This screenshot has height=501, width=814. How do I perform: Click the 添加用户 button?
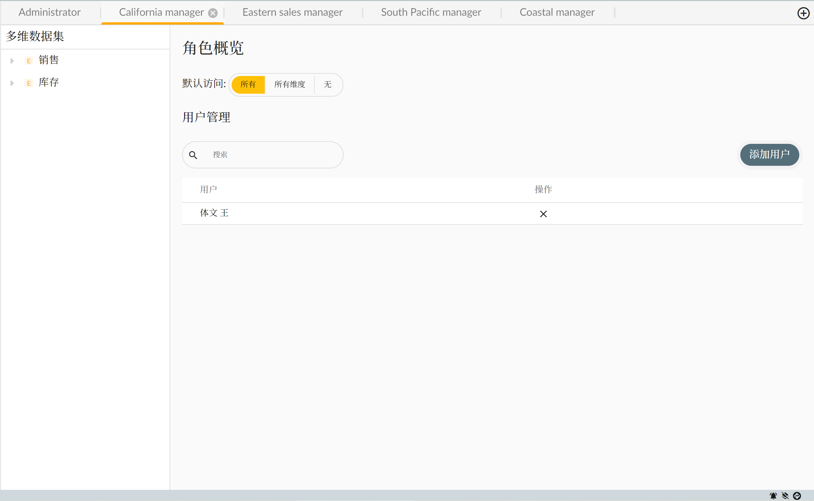[x=769, y=154]
